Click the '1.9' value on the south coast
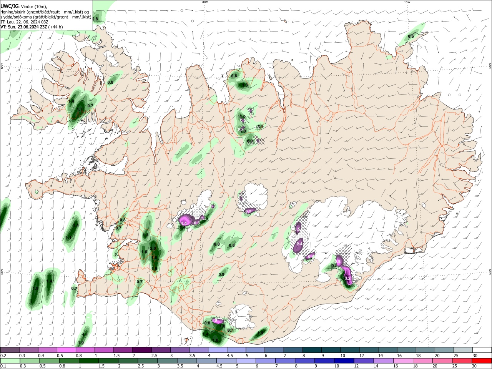The height and width of the screenshot is (369, 492). point(260,333)
